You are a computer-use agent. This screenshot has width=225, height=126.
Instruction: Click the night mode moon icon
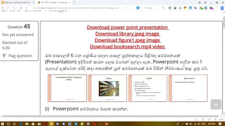(197, 120)
